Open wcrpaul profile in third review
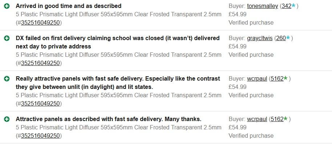This screenshot has height=146, width=332. 257,79
